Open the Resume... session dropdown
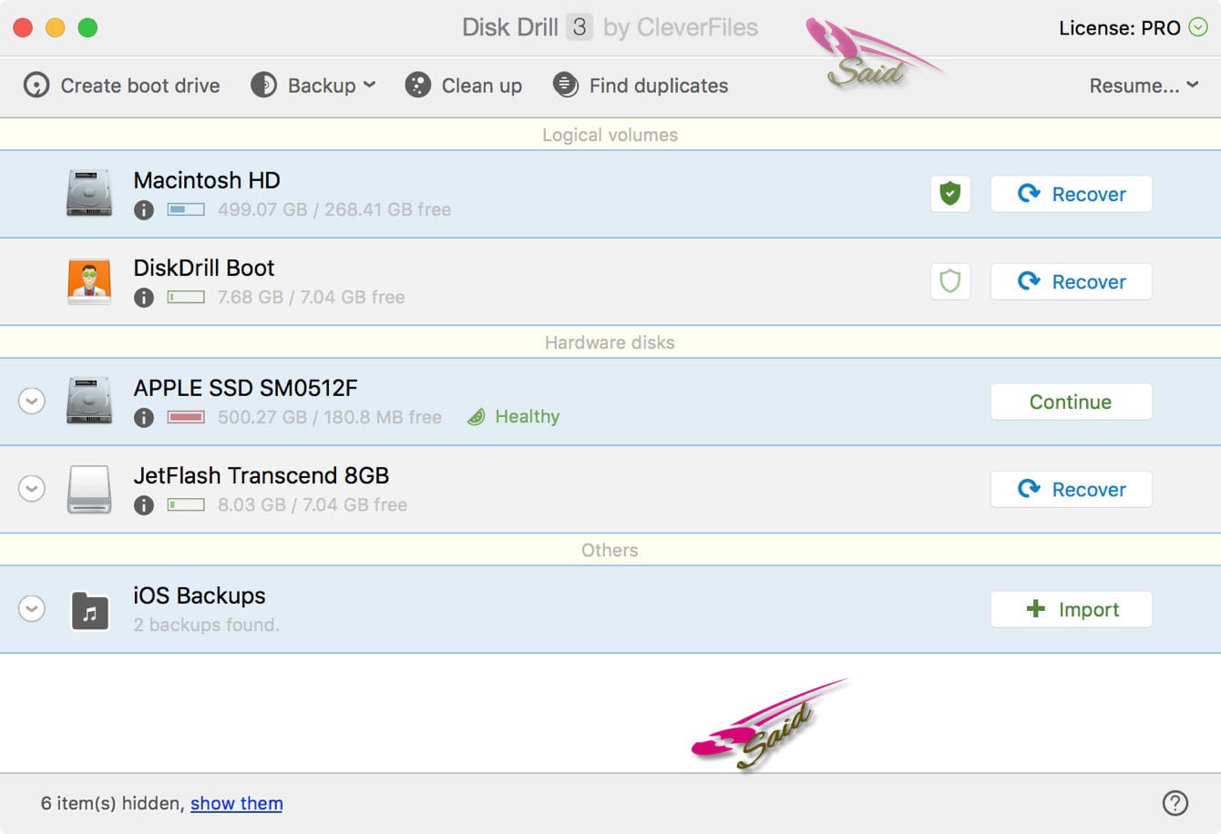The height and width of the screenshot is (834, 1221). [x=1144, y=86]
